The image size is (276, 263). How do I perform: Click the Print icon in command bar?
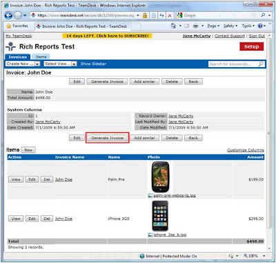[x=196, y=26]
